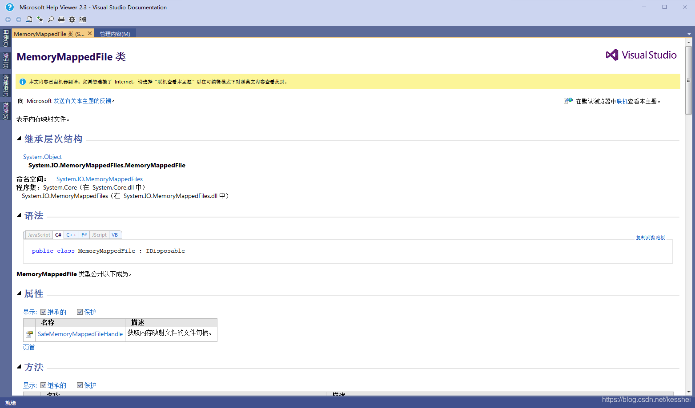The height and width of the screenshot is (408, 695).
Task: Open the tab list dropdown arrow
Action: [x=689, y=34]
